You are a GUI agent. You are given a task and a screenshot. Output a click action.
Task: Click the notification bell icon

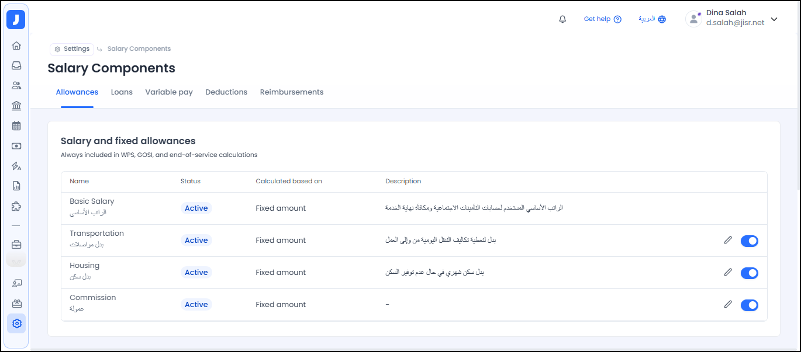click(562, 19)
